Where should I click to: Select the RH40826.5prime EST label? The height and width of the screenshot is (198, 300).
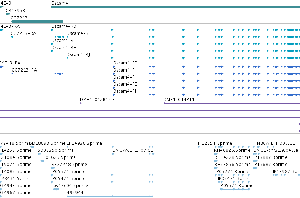click(x=232, y=150)
